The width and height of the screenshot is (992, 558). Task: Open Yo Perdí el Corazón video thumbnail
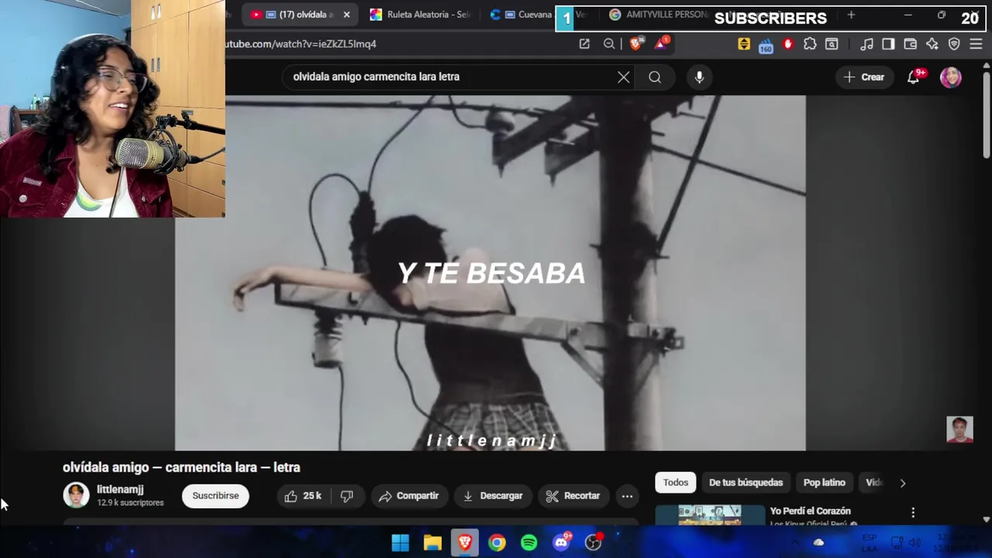point(710,515)
